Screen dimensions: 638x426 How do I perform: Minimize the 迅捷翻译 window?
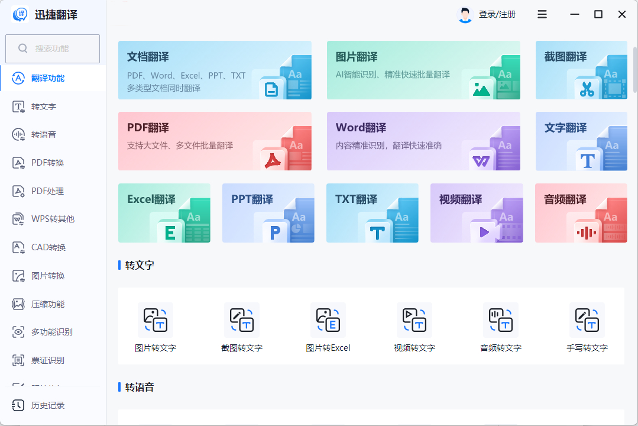[575, 14]
